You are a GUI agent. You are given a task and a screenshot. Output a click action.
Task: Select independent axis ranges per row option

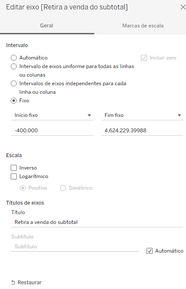pyautogui.click(x=14, y=83)
